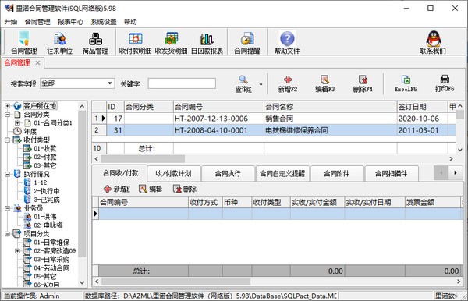Select 02-付款 tree node

pos(44,157)
